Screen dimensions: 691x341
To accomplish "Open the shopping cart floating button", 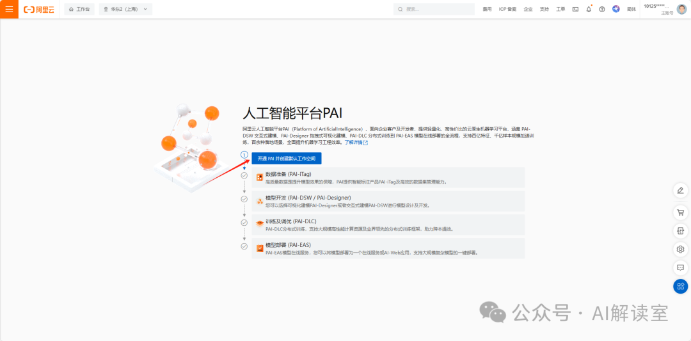I will (x=680, y=213).
